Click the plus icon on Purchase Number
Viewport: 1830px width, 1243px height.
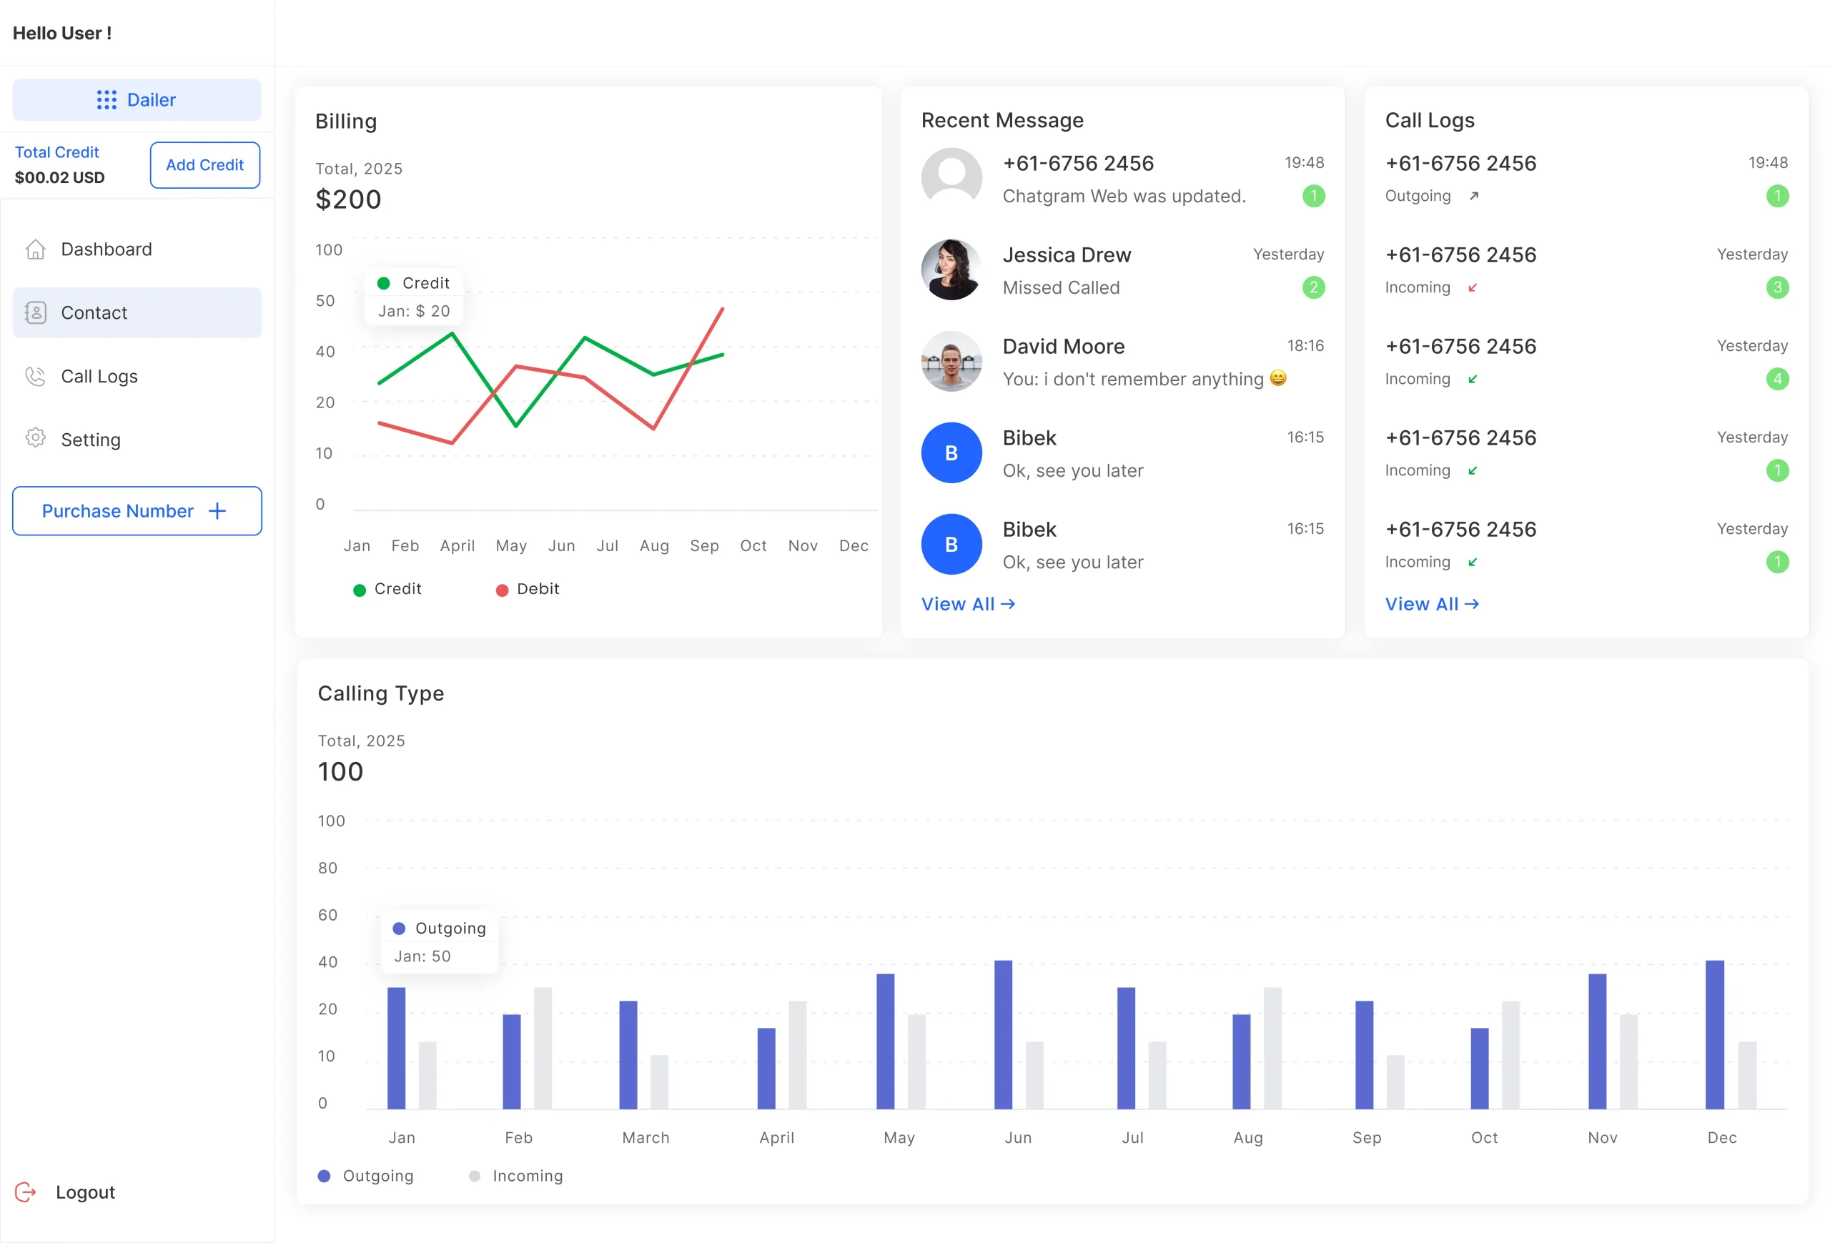coord(217,511)
